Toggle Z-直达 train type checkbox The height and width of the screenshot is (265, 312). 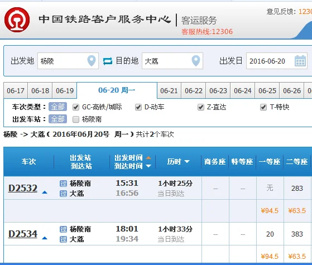pyautogui.click(x=201, y=107)
